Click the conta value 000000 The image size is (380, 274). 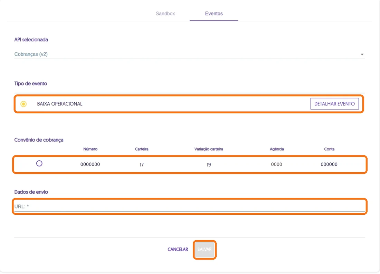(x=329, y=164)
